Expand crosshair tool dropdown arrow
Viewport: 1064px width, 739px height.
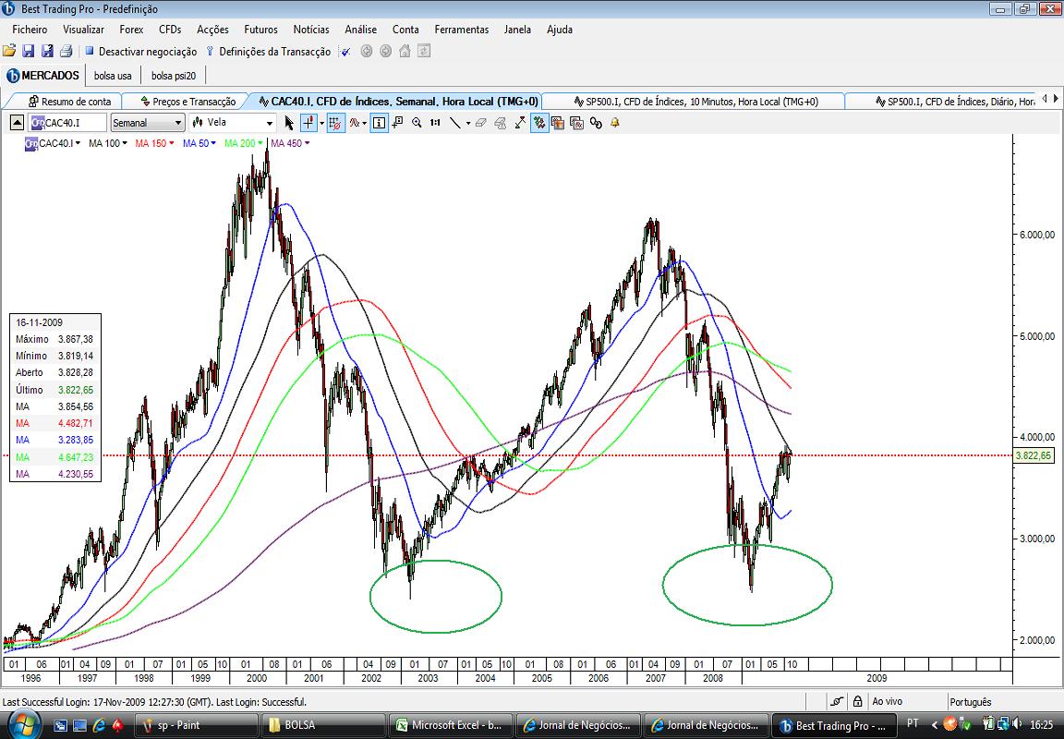point(321,124)
